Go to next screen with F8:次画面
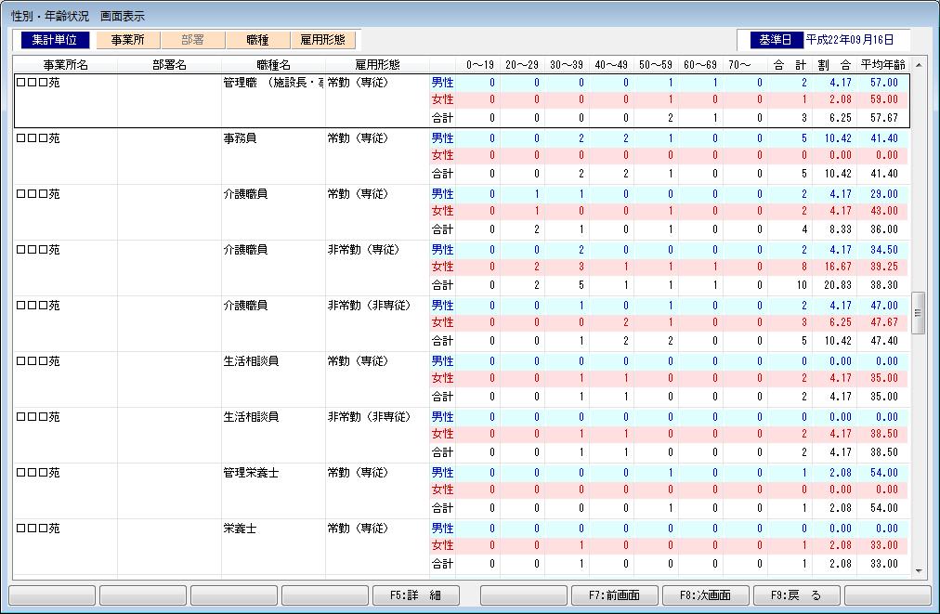This screenshot has height=614, width=940. pyautogui.click(x=705, y=595)
